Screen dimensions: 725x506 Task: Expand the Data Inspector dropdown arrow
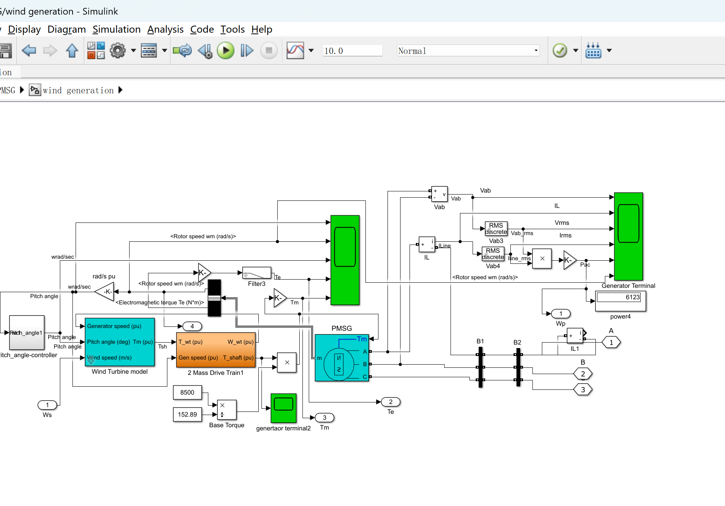coord(311,50)
